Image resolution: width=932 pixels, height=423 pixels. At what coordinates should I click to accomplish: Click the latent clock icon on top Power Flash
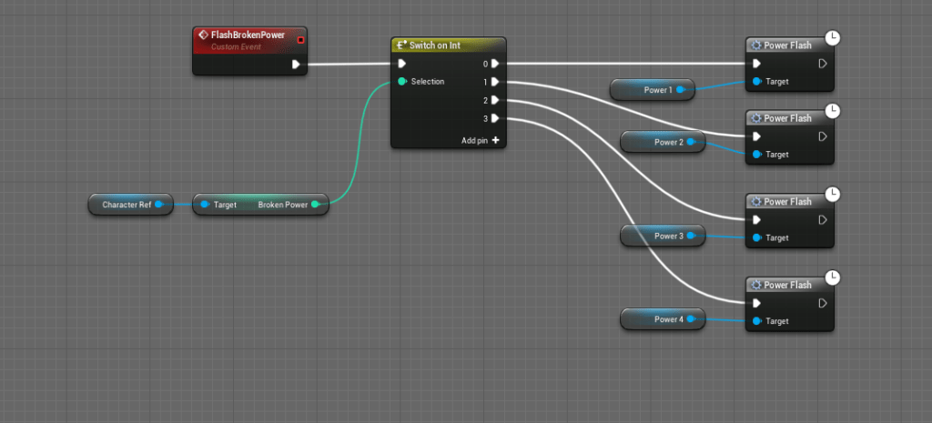point(833,37)
